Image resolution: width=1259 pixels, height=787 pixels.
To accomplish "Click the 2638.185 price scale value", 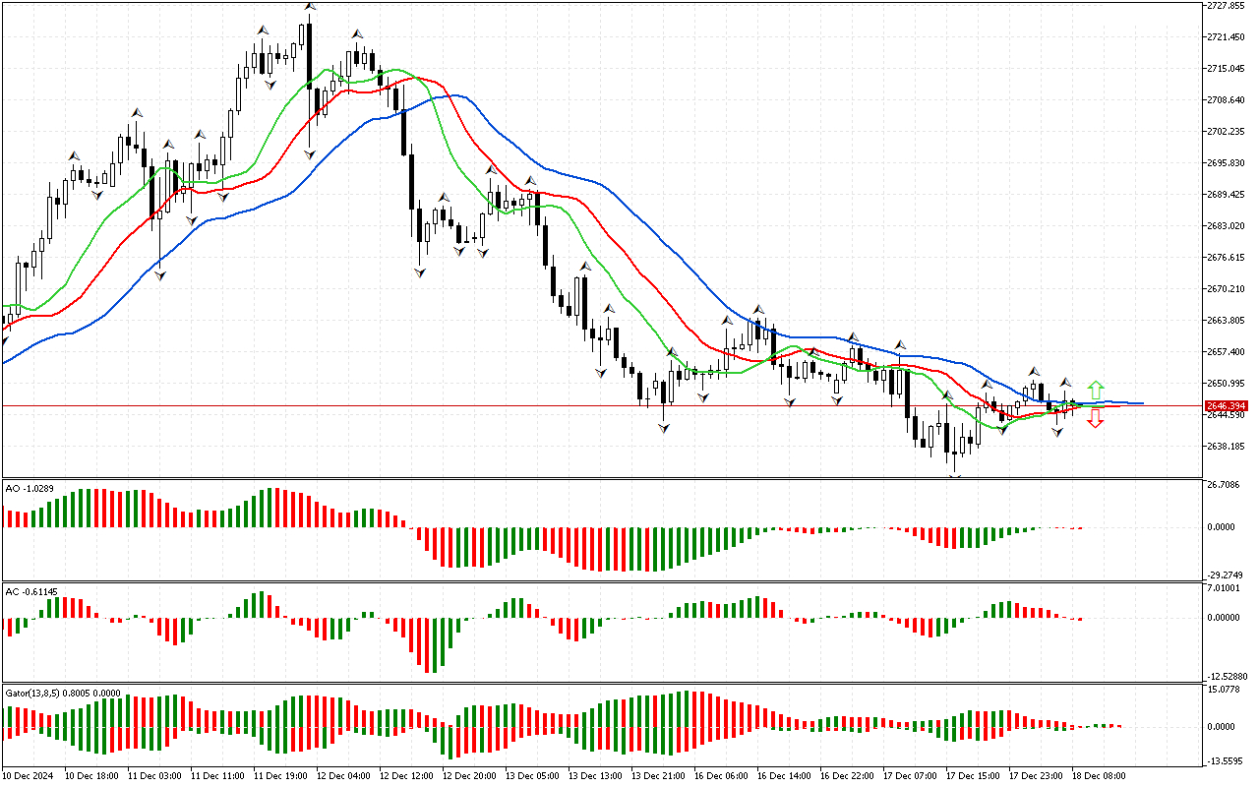I will pos(1226,447).
